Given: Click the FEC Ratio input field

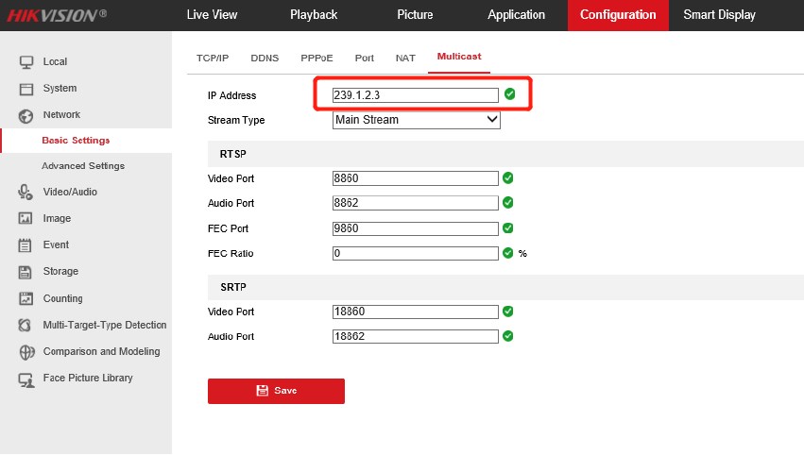Looking at the screenshot, I should (x=415, y=253).
